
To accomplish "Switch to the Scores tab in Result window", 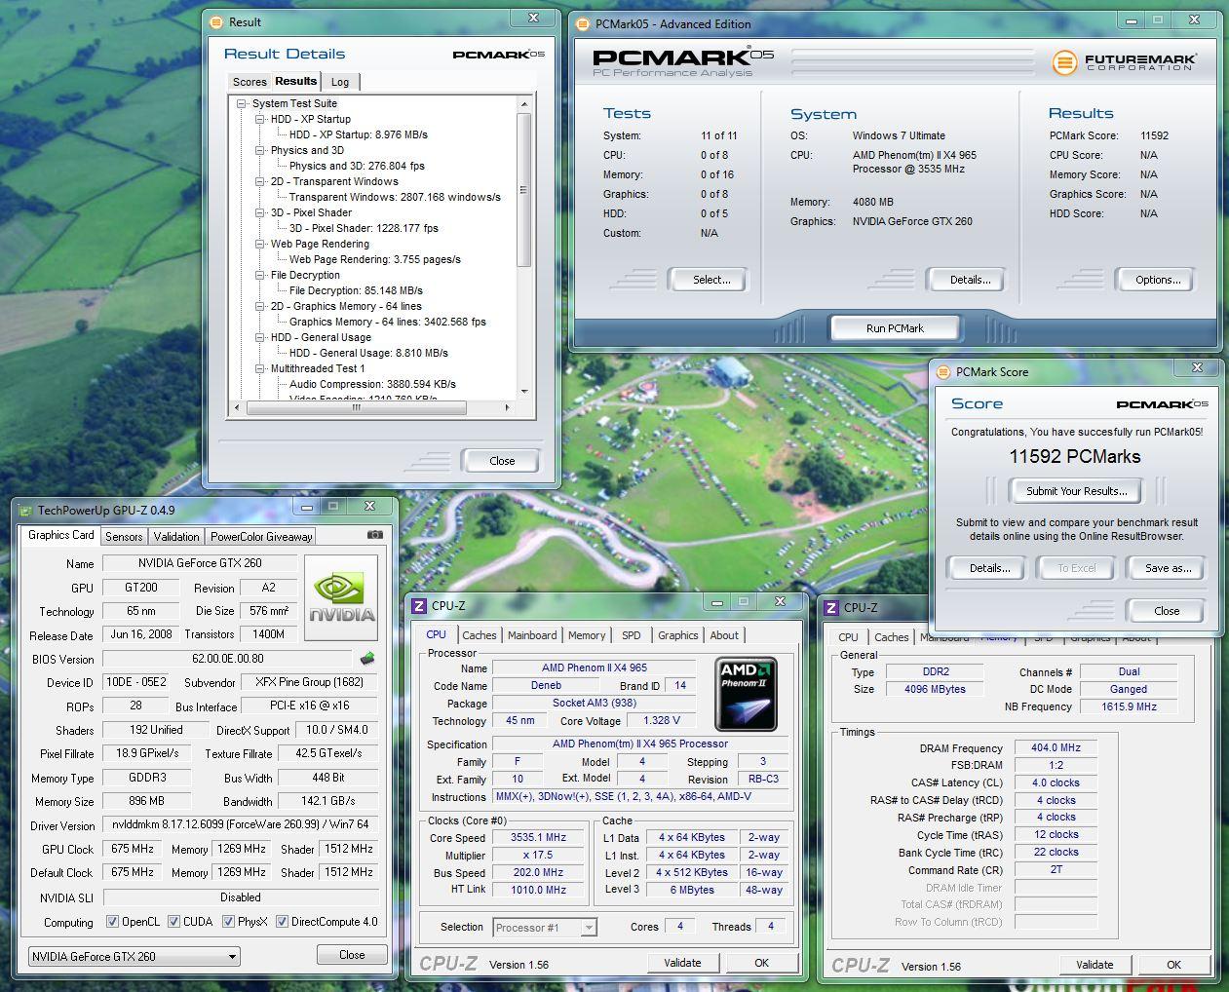I will tap(250, 82).
